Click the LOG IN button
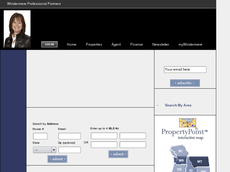The width and height of the screenshot is (230, 172). click(49, 44)
